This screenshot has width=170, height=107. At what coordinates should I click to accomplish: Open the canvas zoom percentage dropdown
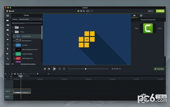(90, 11)
